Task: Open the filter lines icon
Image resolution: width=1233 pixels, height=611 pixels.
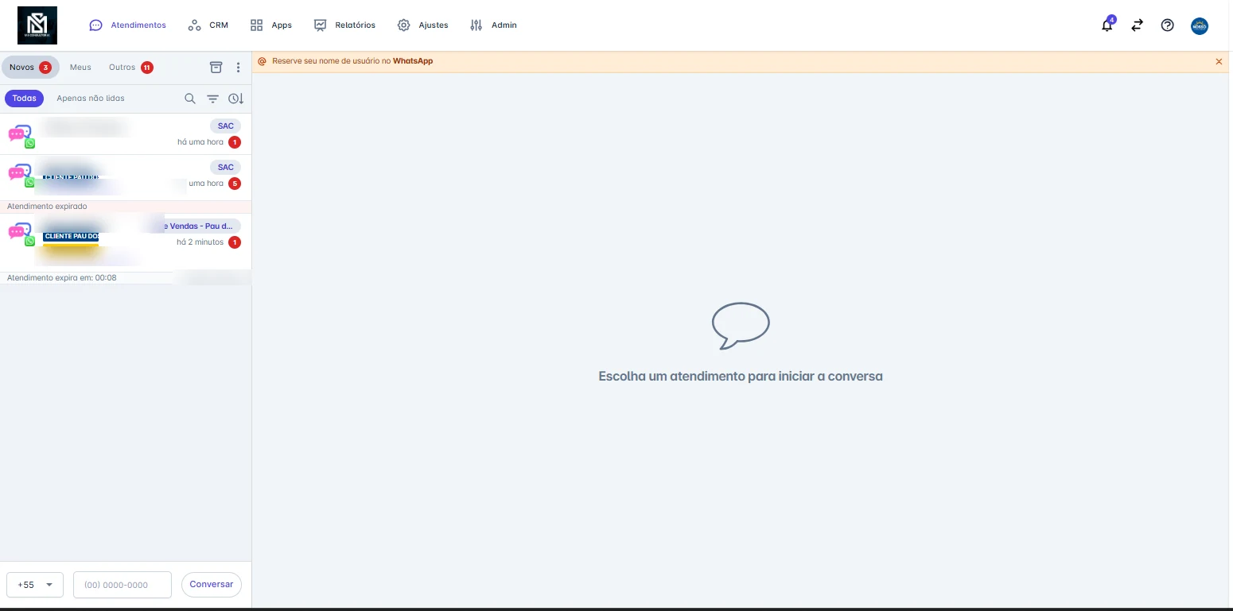Action: (212, 99)
